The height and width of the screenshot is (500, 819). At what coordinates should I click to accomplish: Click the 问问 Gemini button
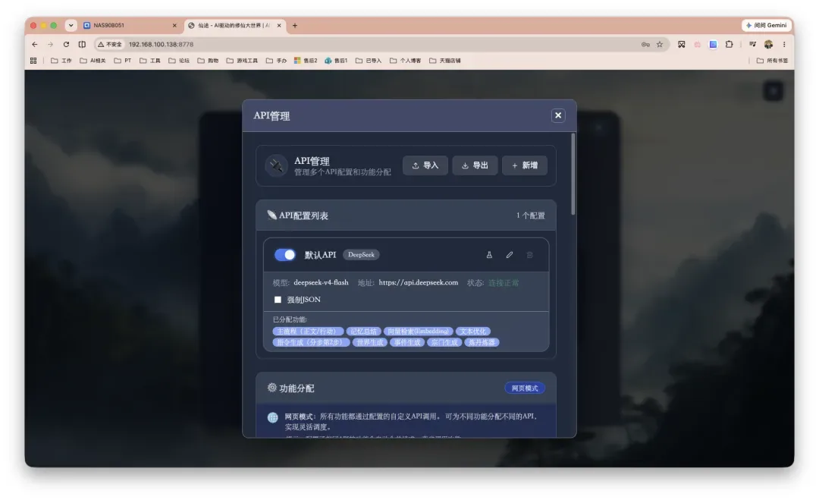coord(766,25)
